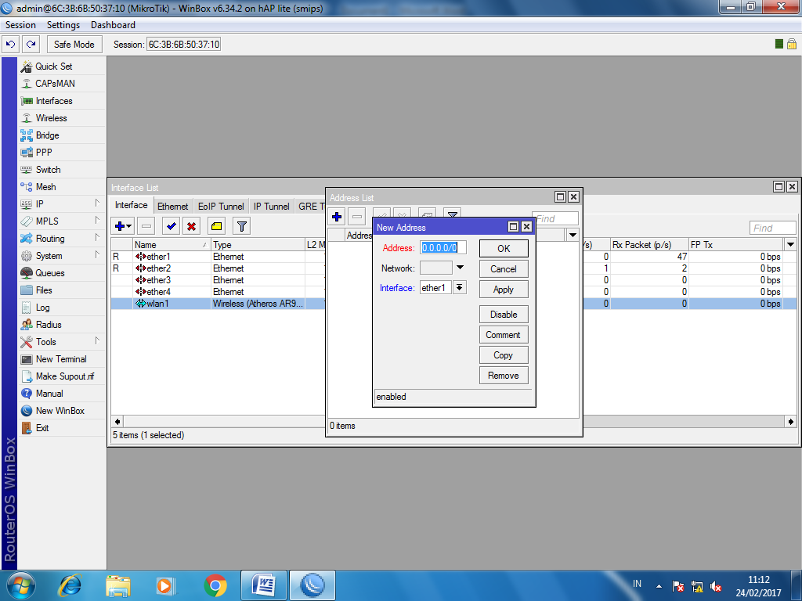Screen dimensions: 802x601
Task: Click Find box in Interface List
Action: (x=773, y=228)
